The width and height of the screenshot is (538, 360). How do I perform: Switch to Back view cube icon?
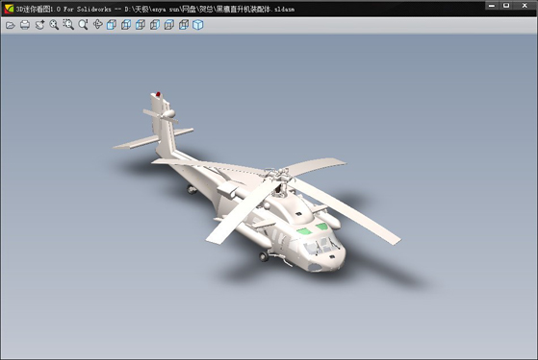[x=126, y=25]
